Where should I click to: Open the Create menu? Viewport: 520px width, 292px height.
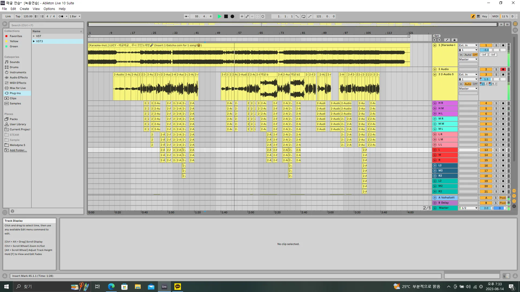(x=24, y=9)
